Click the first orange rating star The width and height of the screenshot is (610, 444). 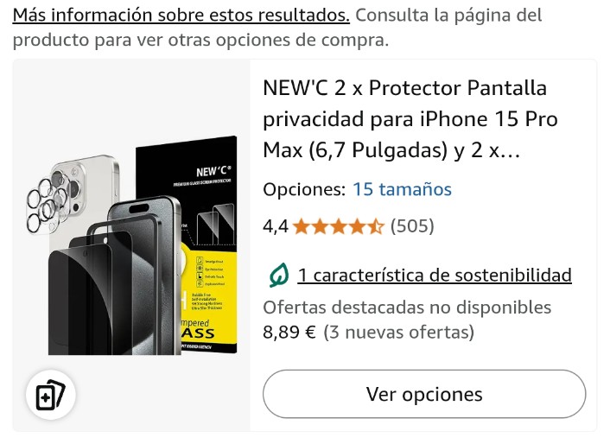[301, 226]
